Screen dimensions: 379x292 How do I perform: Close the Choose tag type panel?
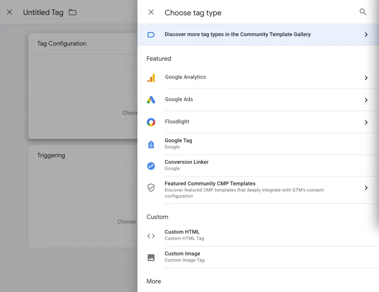click(151, 12)
